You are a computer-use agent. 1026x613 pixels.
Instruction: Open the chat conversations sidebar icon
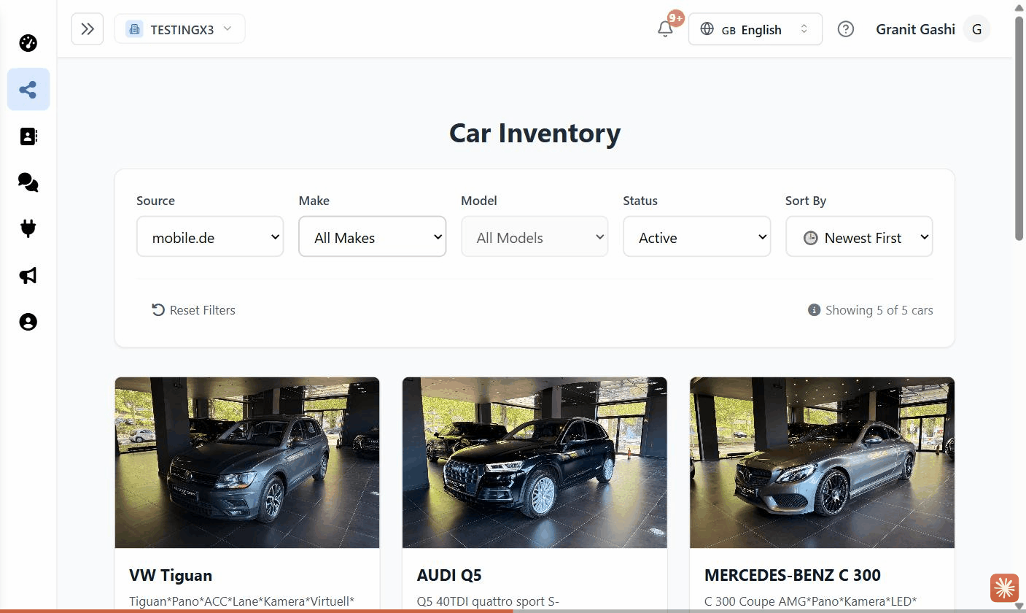point(28,182)
